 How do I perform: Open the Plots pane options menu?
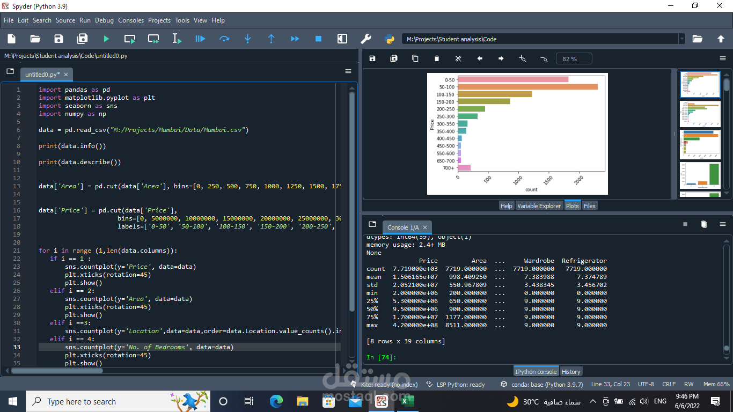coord(723,58)
